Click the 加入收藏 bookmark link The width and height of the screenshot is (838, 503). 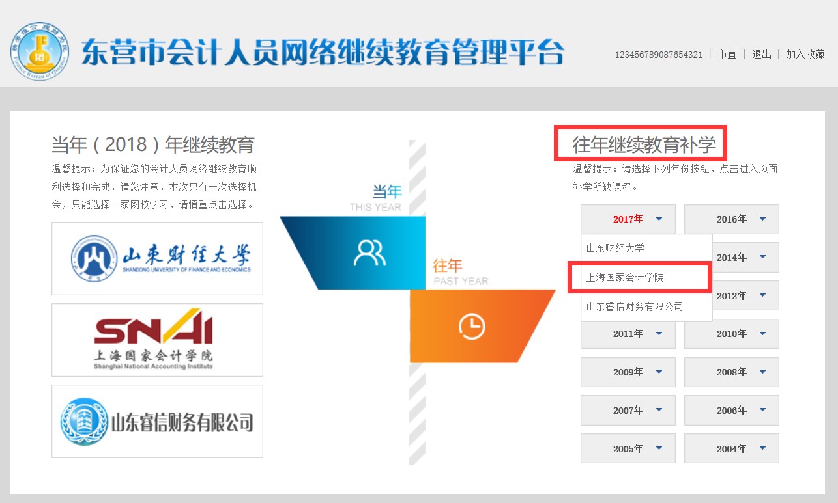coord(805,55)
